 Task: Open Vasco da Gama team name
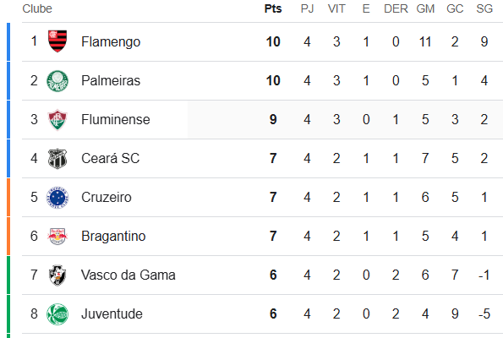tap(128, 275)
